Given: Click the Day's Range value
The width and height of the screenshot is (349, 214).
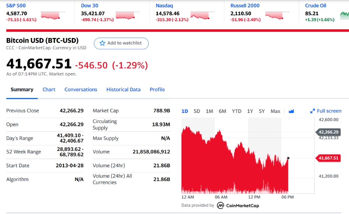Looking at the screenshot, I should click(x=70, y=138).
